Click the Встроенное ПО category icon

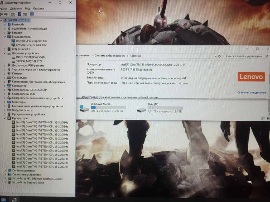coord(9,49)
